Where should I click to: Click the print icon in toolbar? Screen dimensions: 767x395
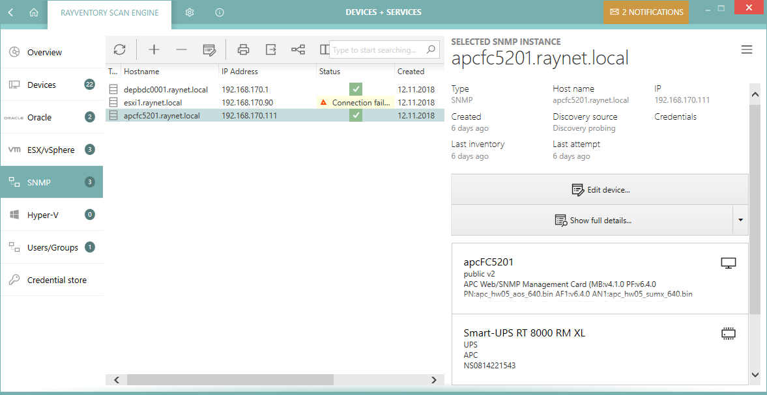tap(243, 49)
